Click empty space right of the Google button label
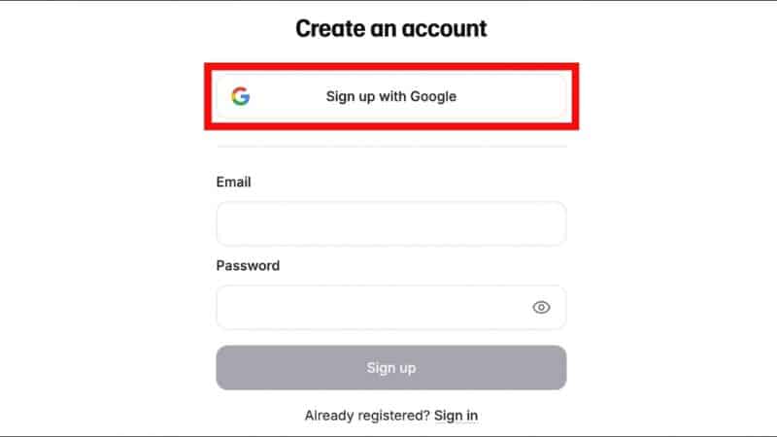The width and height of the screenshot is (777, 437). [x=511, y=96]
